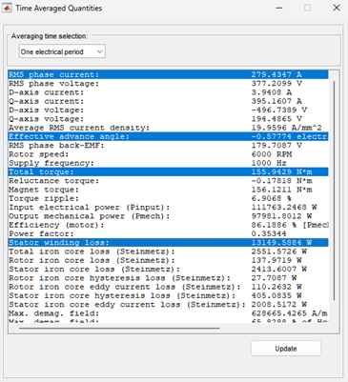Image resolution: width=348 pixels, height=382 pixels.
Task: Close the Time Averaged Quantities window
Action: (337, 8)
